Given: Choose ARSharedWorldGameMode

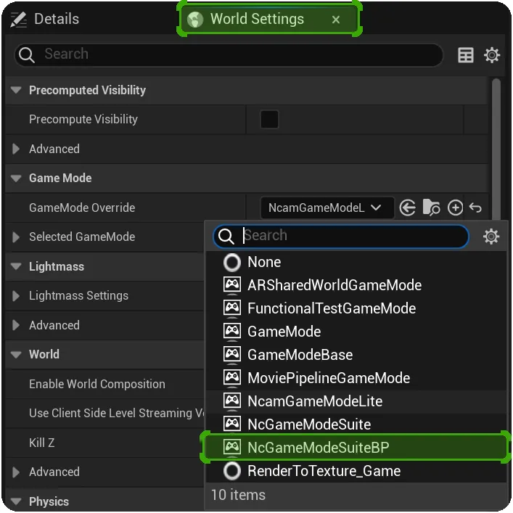Looking at the screenshot, I should tap(356, 285).
